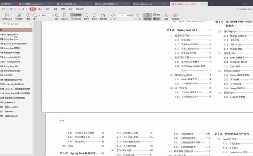Open the PDF转图片 converter
This screenshot has width=253, height=156.
(19, 17)
